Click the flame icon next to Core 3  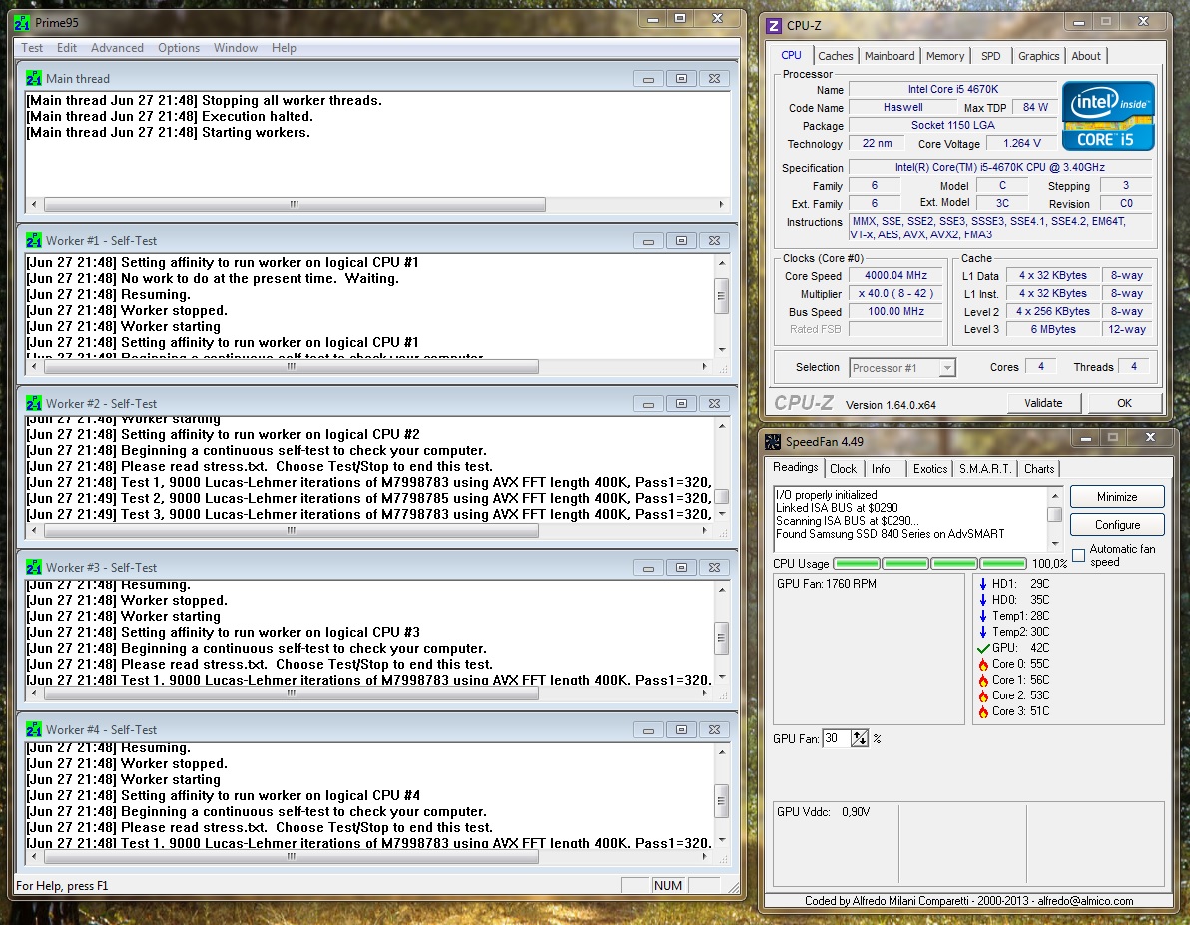[983, 711]
